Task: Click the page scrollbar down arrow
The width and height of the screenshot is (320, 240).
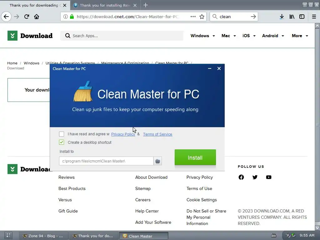Action: pos(317,227)
